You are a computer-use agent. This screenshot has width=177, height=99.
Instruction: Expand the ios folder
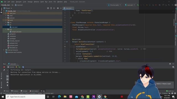point(6,23)
